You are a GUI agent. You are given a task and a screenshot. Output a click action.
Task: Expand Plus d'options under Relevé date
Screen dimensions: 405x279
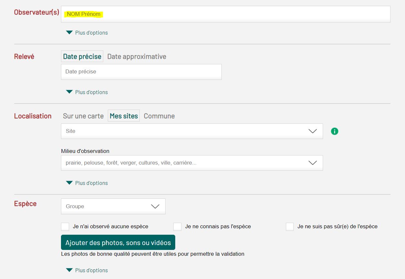click(x=87, y=92)
